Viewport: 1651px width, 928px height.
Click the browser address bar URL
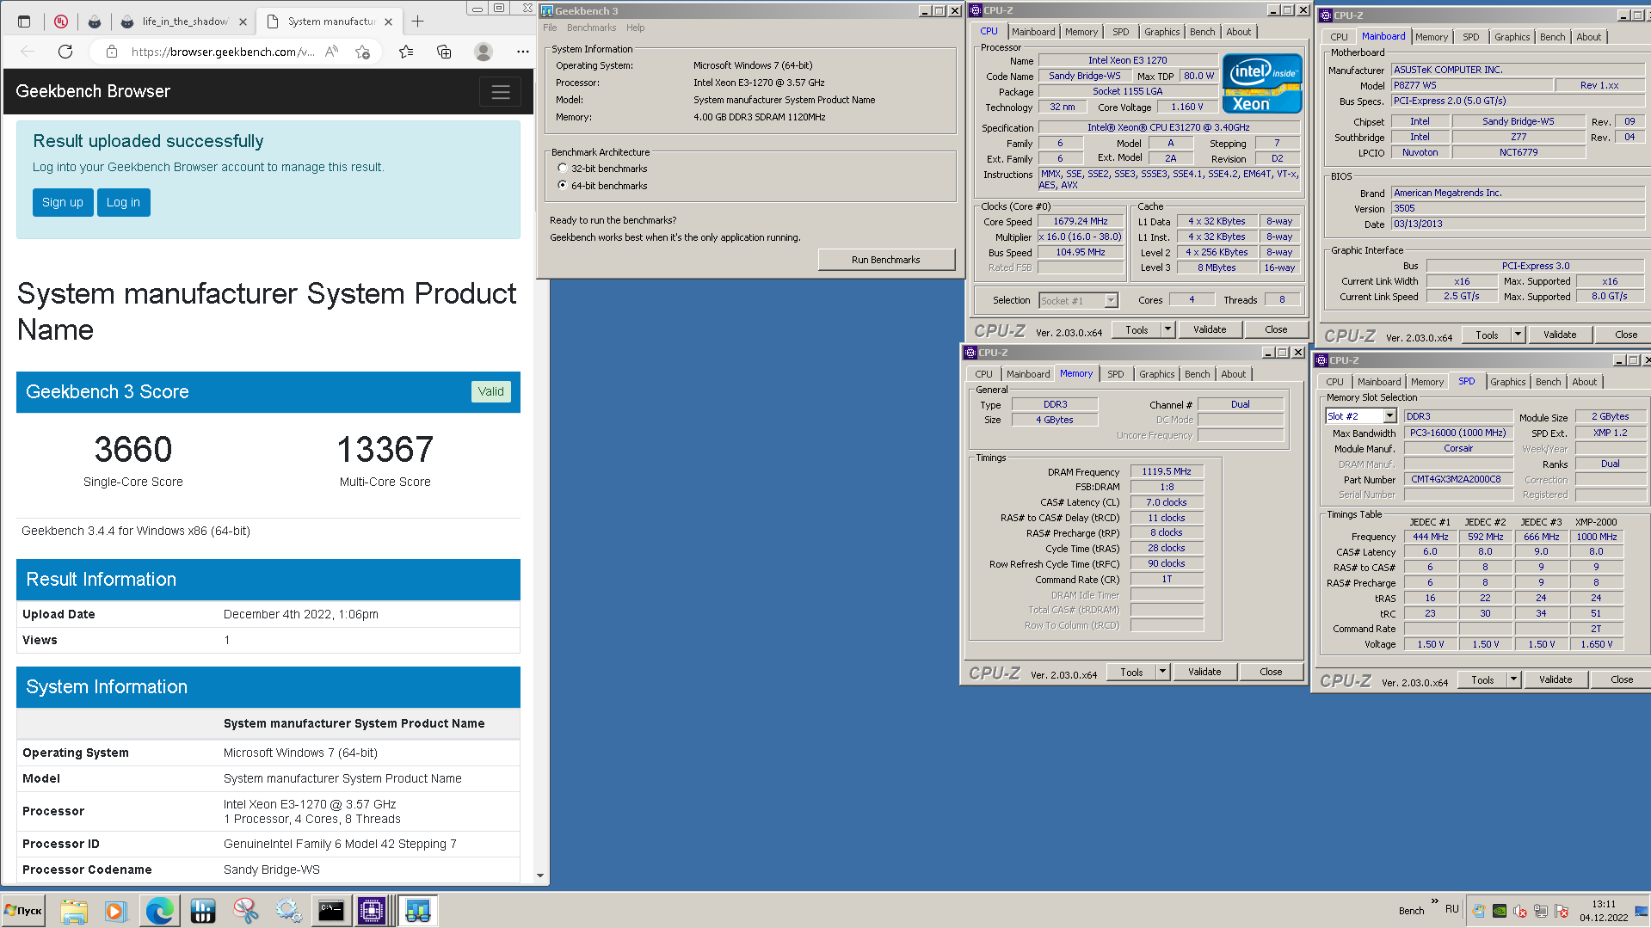point(222,52)
